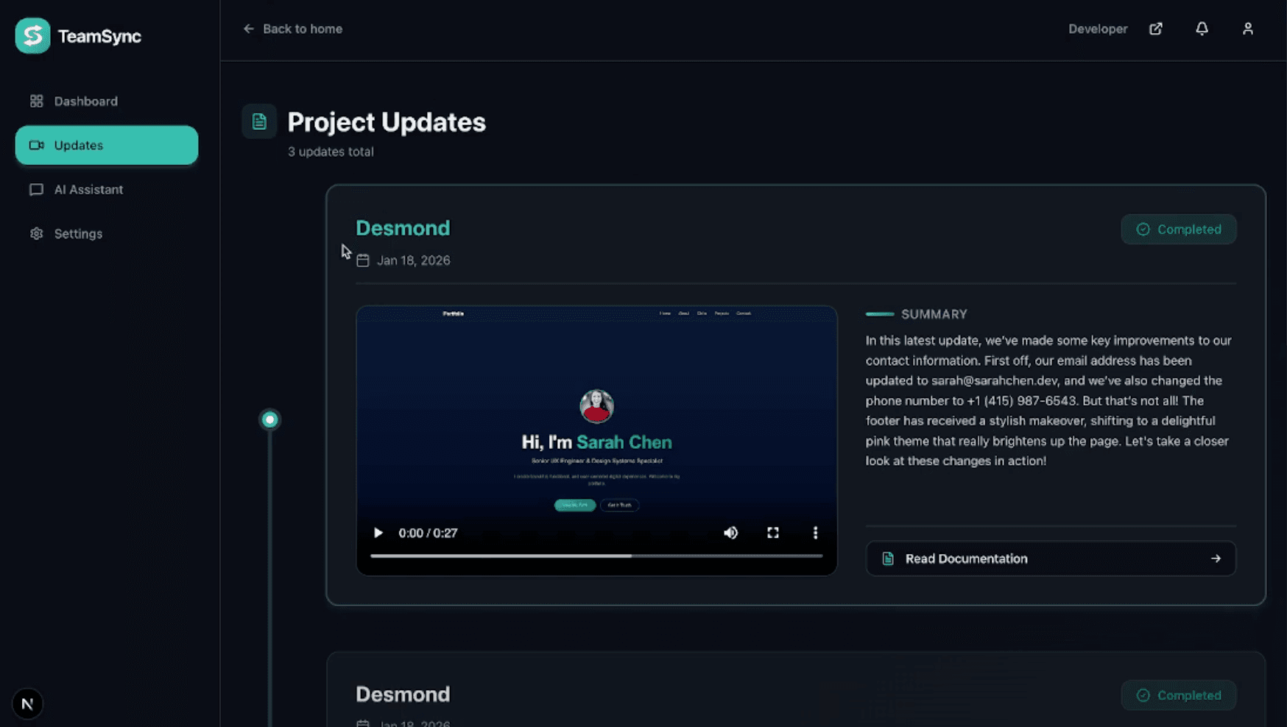Screen dimensions: 1287x727
Task: Click the external link icon beside Developer
Action: [x=1155, y=29]
